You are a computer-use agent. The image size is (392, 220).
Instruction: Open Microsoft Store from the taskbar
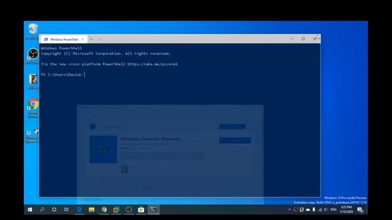(141, 210)
